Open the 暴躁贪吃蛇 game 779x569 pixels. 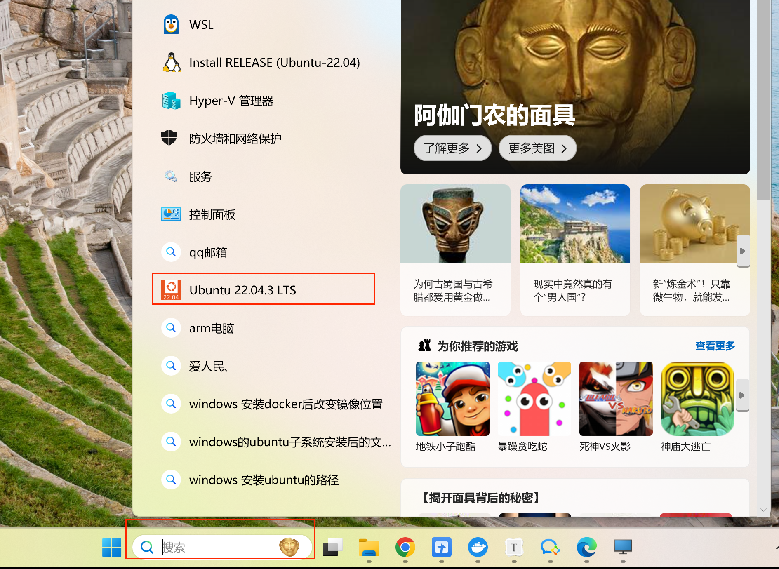[x=534, y=407]
